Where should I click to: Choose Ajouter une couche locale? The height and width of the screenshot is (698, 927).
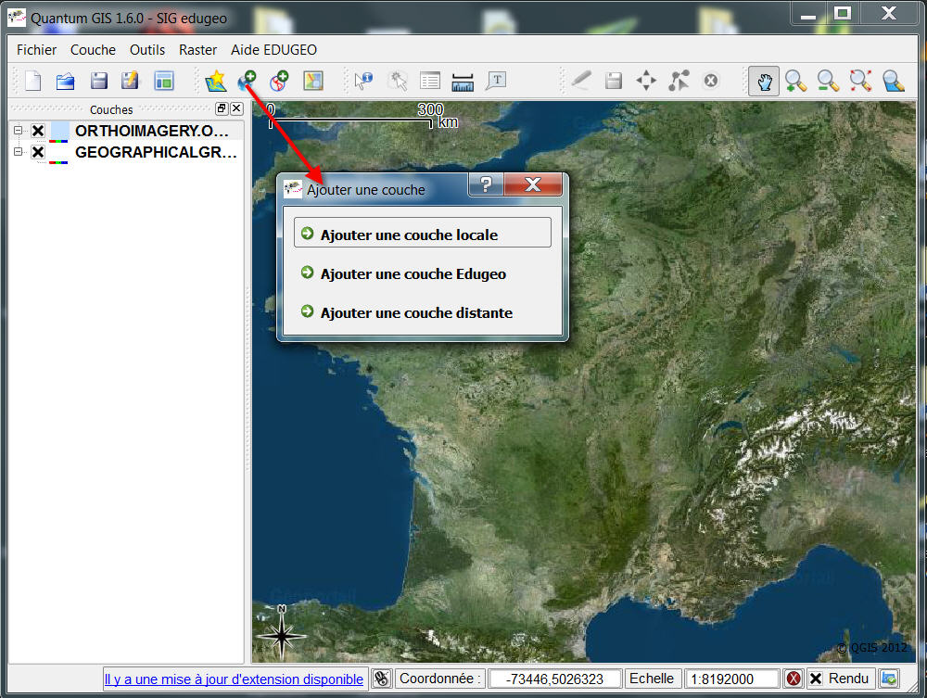423,235
